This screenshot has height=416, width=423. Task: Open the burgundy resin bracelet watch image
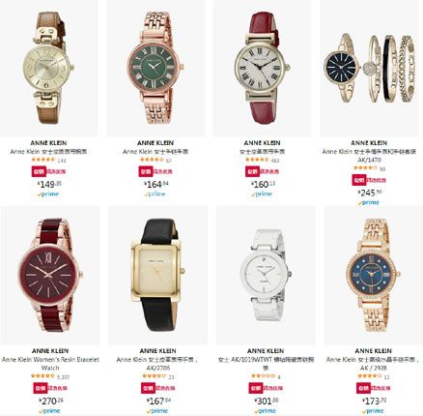pyautogui.click(x=50, y=276)
